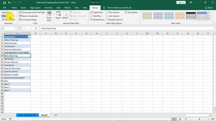Click Convert to Range
The height and width of the screenshot is (121, 216).
pyautogui.click(x=28, y=19)
